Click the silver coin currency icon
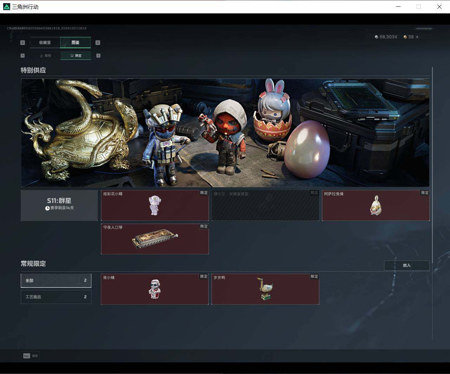This screenshot has width=450, height=374. point(377,37)
